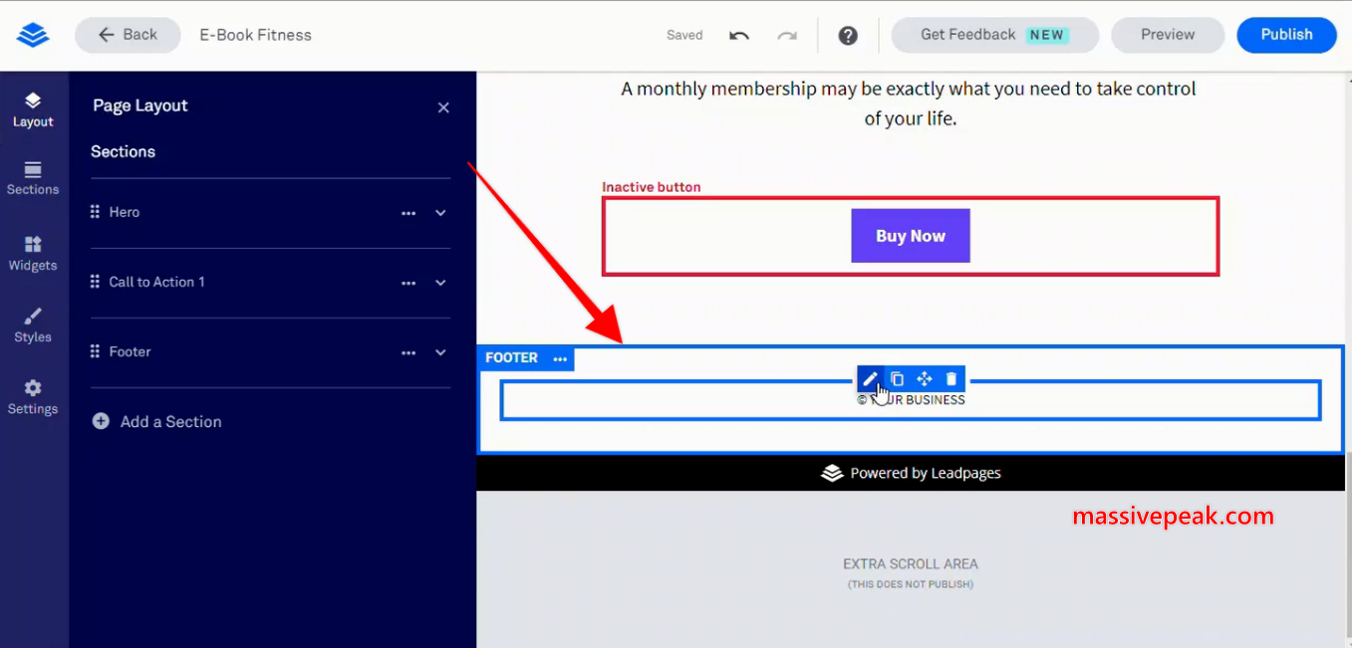Screen dimensions: 1352x648
Task: Click the Page Layout panel heading
Action: [x=140, y=106]
